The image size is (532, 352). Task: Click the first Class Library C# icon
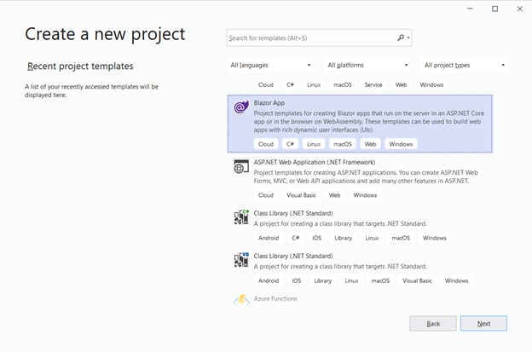coord(240,218)
